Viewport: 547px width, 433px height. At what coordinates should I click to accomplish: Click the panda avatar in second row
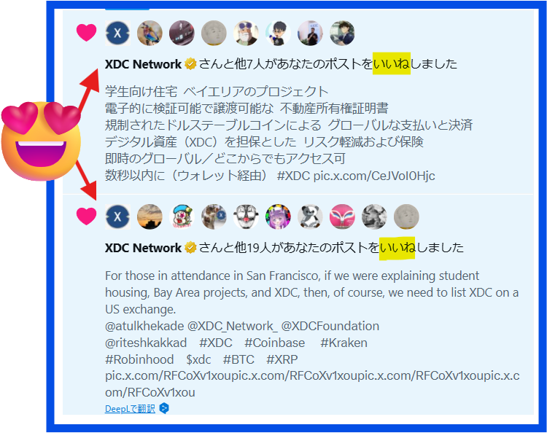click(x=310, y=216)
